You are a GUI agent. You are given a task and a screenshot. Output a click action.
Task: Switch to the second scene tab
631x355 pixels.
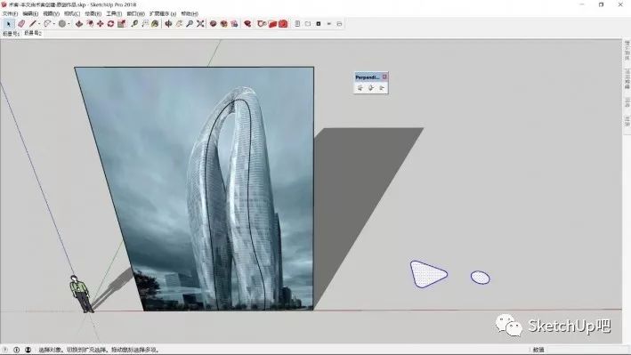pos(33,34)
